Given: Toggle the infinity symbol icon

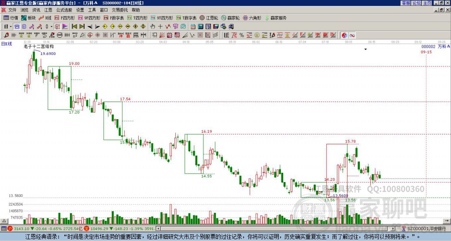Looking at the screenshot, I should click(x=352, y=35).
